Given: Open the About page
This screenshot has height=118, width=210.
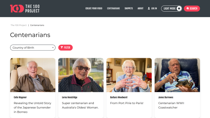Looking at the screenshot, I should pos(141,9).
